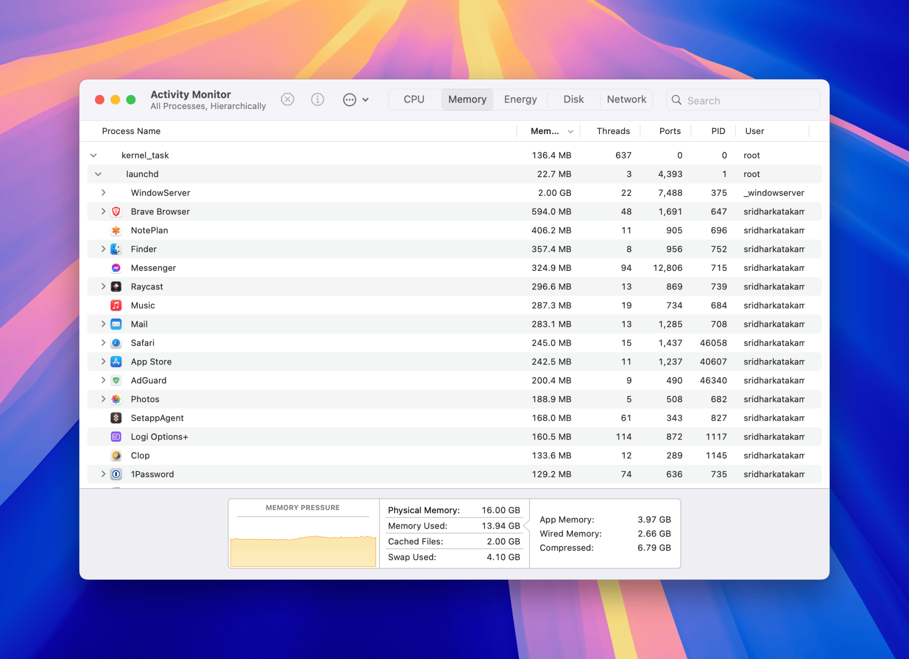The height and width of the screenshot is (659, 909).
Task: Open the Network tab
Action: point(626,100)
